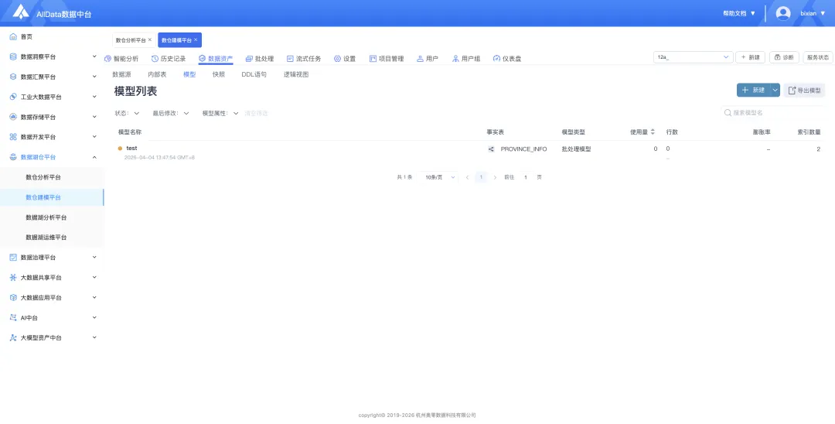Click the blue 新建 model button

pyautogui.click(x=754, y=91)
